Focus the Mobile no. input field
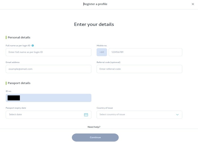198x142 pixels. point(145,52)
